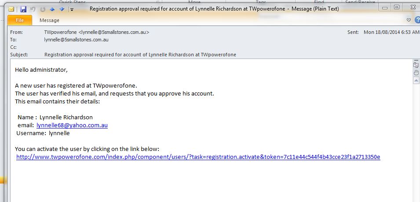
Task: Click the Undo arrow in quick access toolbar
Action: pos(33,9)
